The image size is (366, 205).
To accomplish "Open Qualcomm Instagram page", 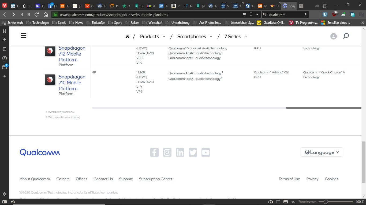I will tap(167, 152).
